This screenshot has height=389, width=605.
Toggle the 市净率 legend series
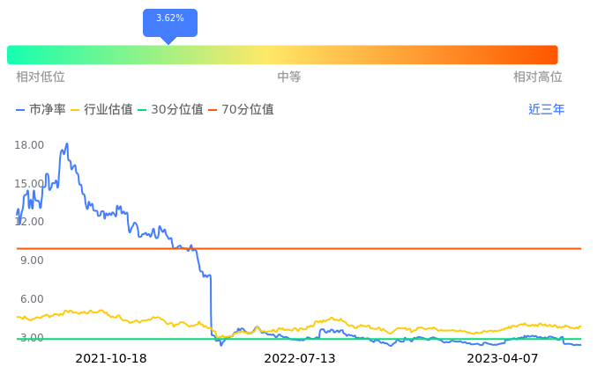41,110
